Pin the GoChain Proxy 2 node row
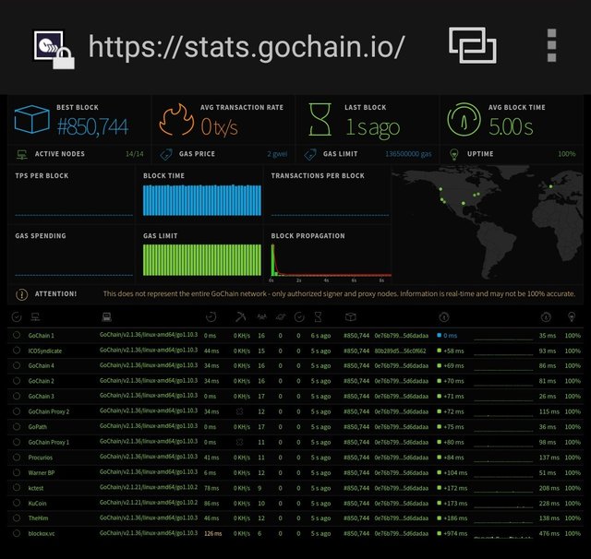Viewport: 591px width, 559px height. (x=17, y=411)
